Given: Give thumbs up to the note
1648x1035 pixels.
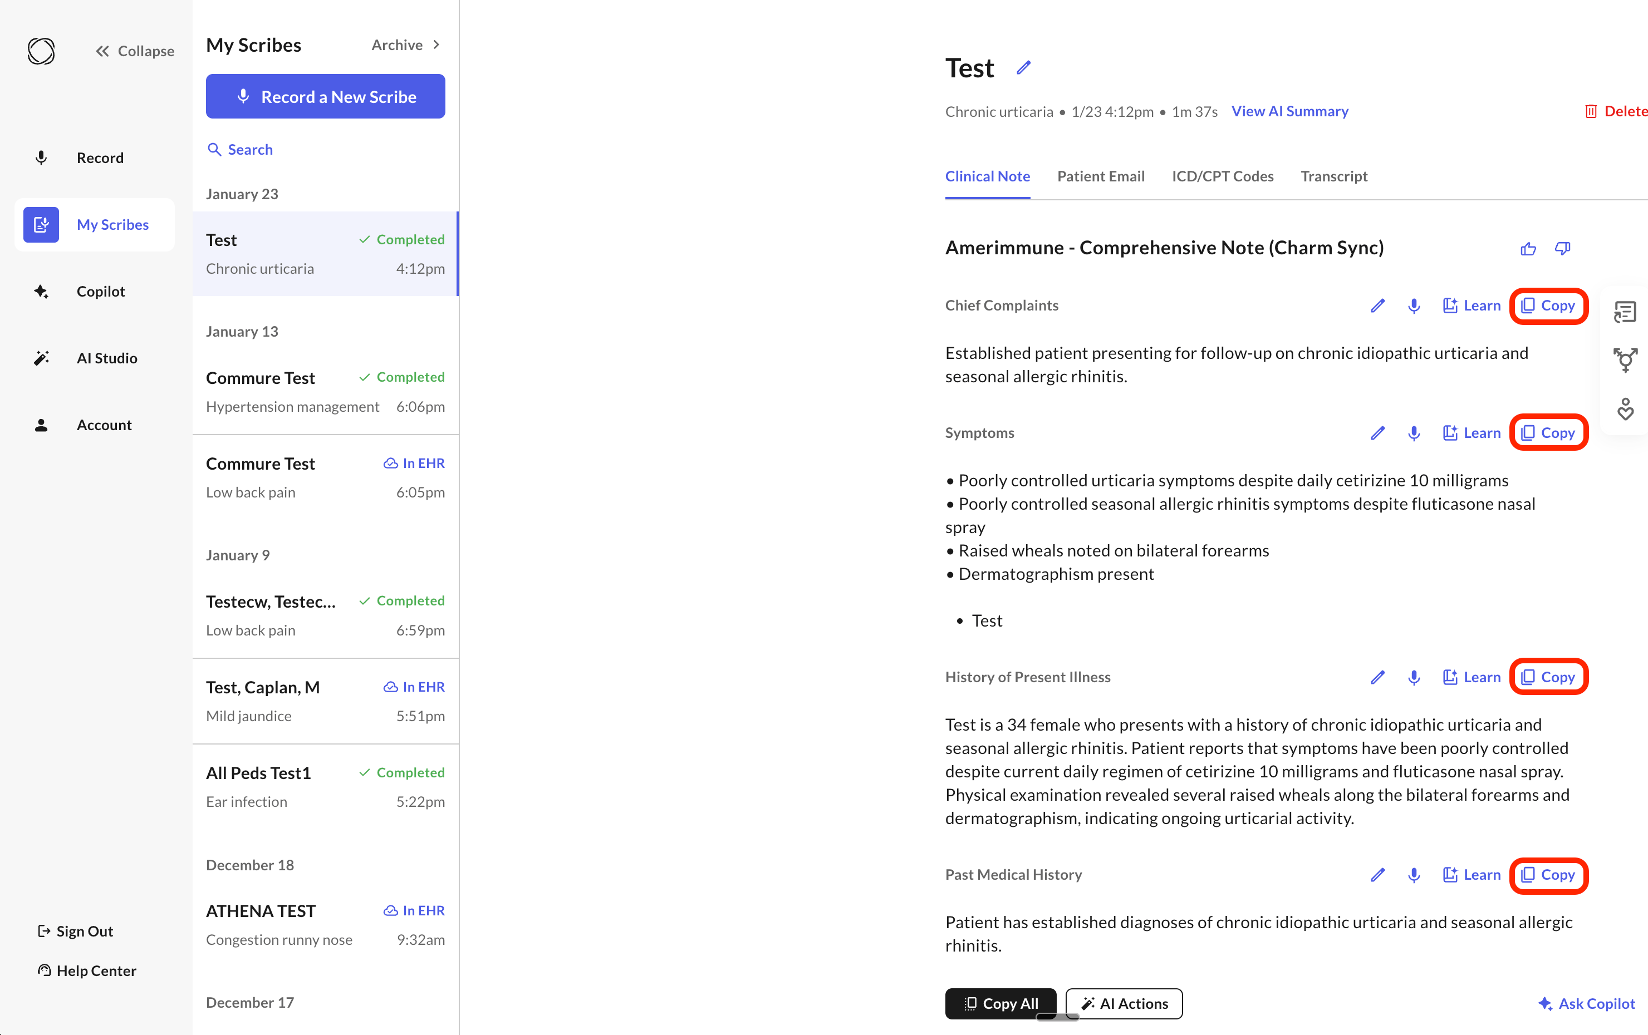Looking at the screenshot, I should (x=1528, y=248).
